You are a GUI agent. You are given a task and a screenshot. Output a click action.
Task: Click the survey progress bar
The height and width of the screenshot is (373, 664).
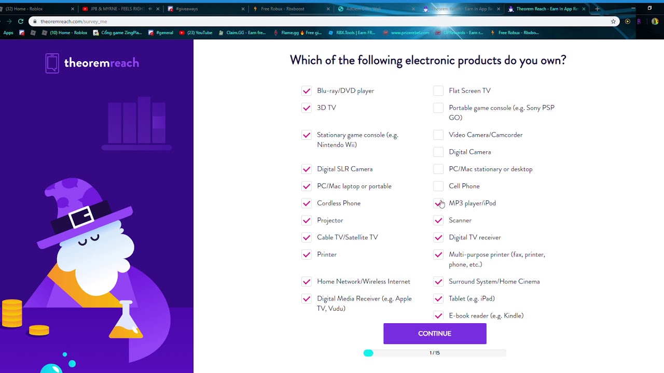point(435,353)
